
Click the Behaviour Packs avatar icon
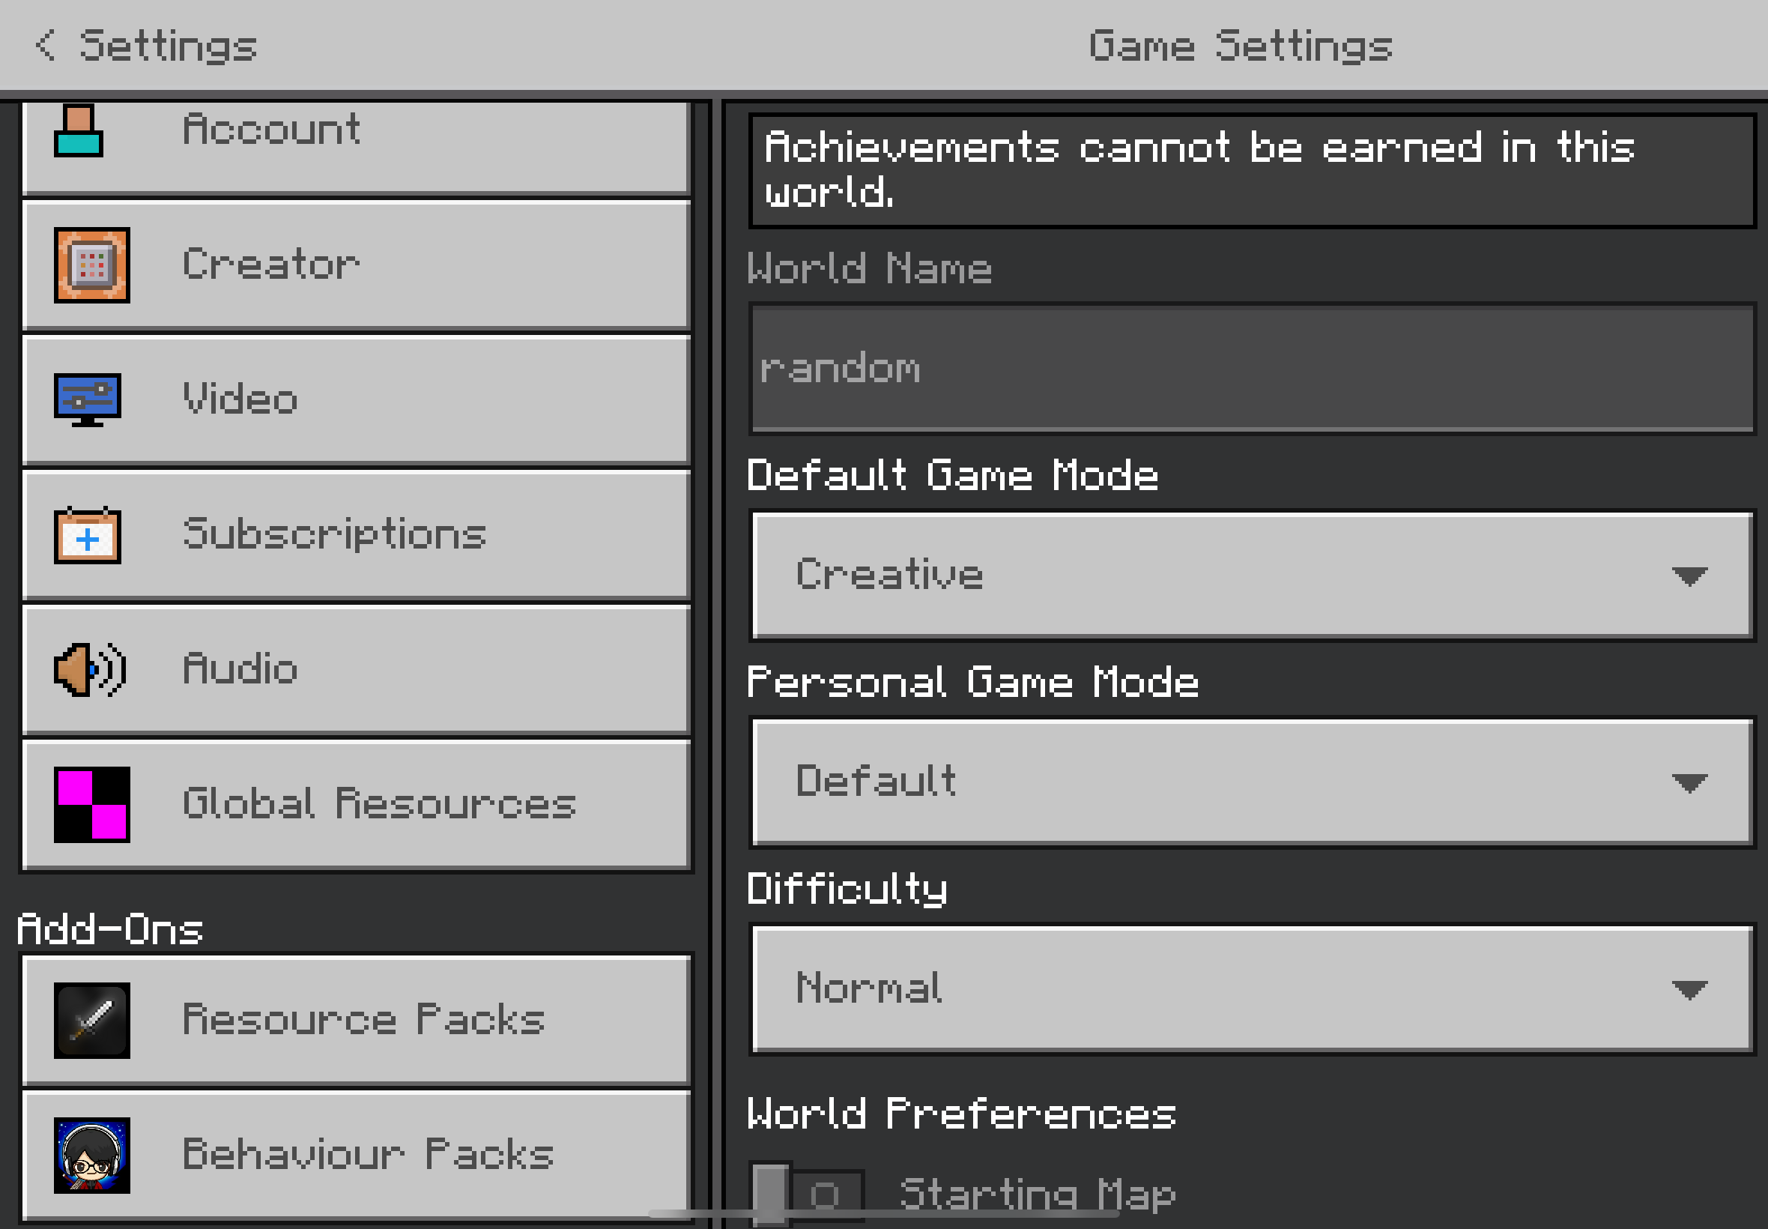[x=91, y=1154]
